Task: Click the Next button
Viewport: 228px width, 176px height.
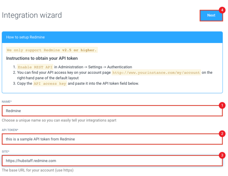Action: point(211,15)
